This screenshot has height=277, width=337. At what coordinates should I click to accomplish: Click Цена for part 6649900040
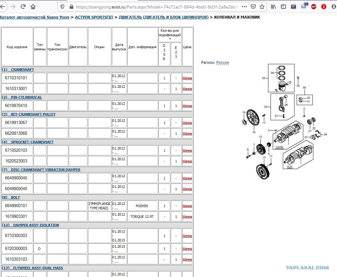(187, 178)
